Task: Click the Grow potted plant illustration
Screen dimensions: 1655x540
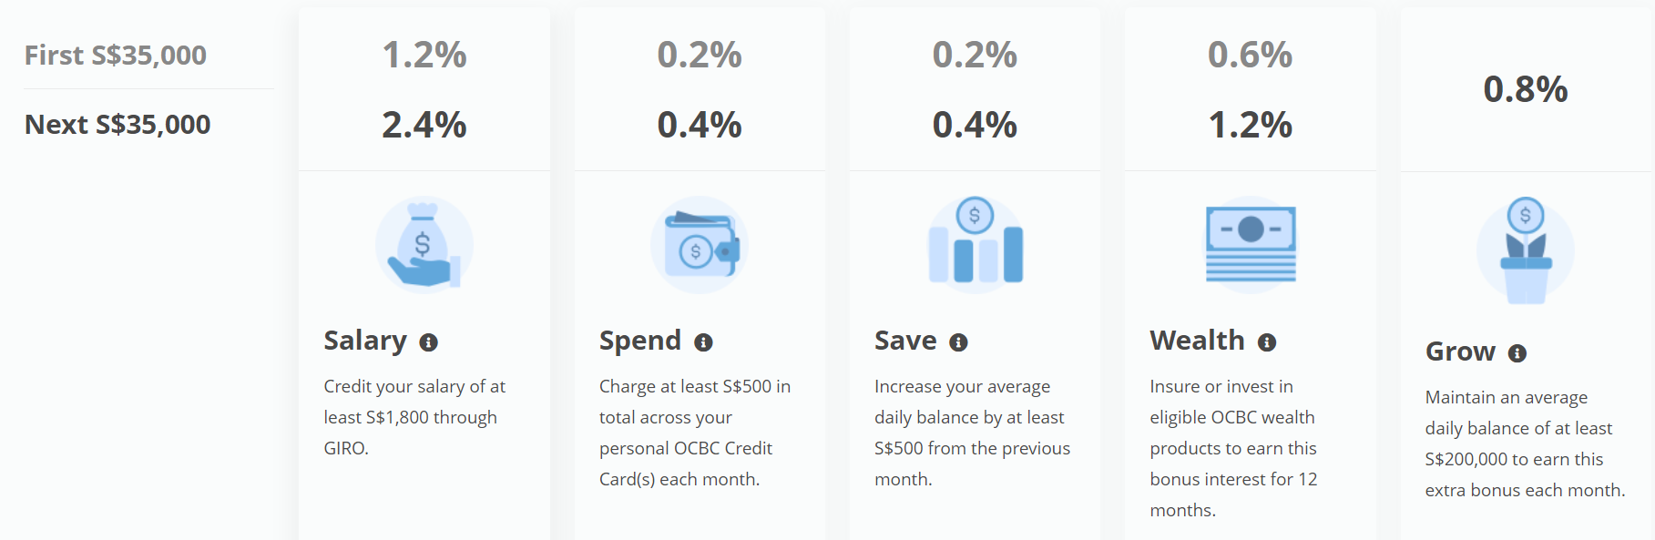Action: (1526, 251)
